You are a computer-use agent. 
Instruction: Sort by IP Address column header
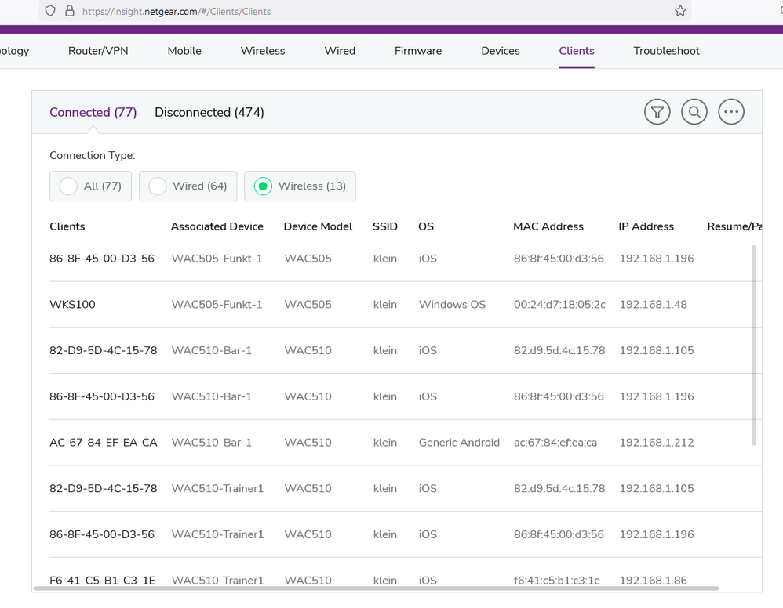coord(646,226)
